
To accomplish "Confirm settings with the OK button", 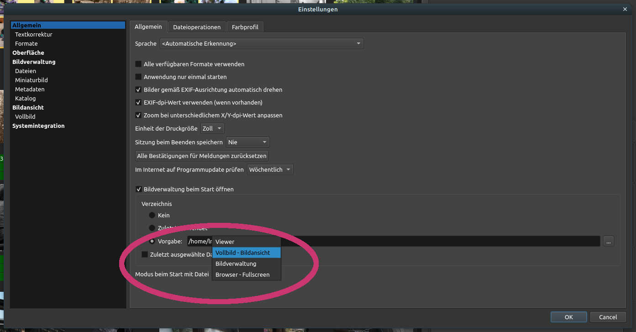I will (x=568, y=317).
